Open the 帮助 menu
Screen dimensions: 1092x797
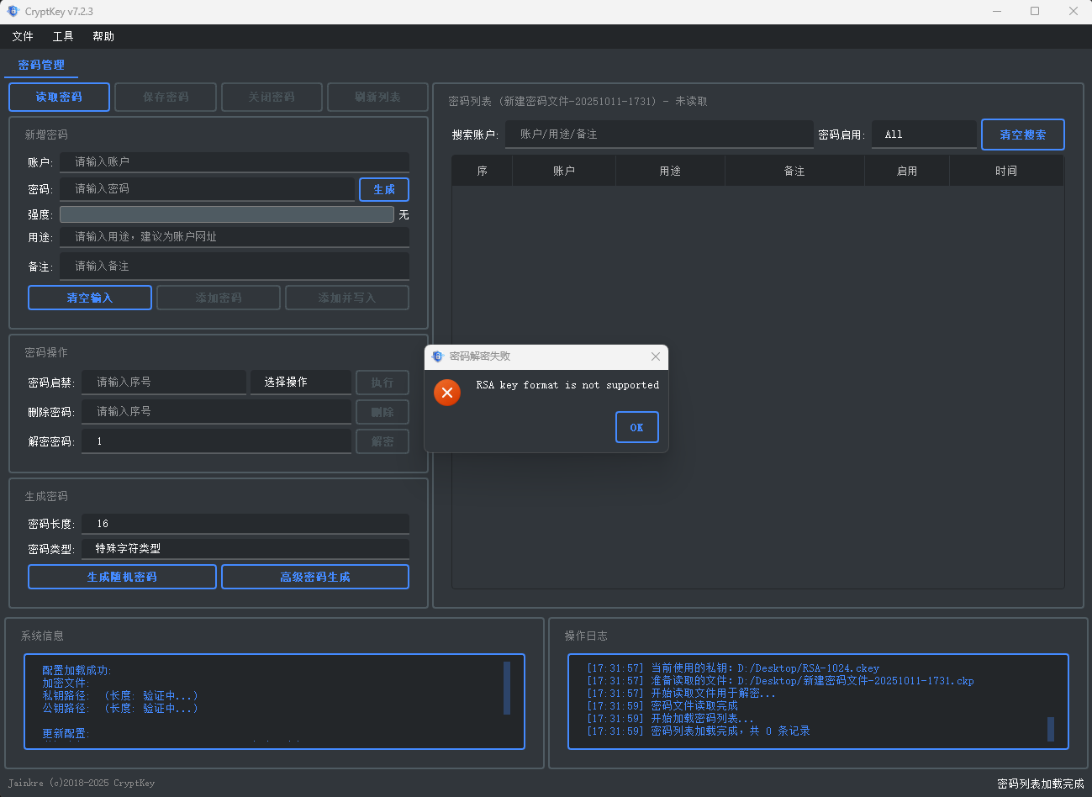[103, 36]
